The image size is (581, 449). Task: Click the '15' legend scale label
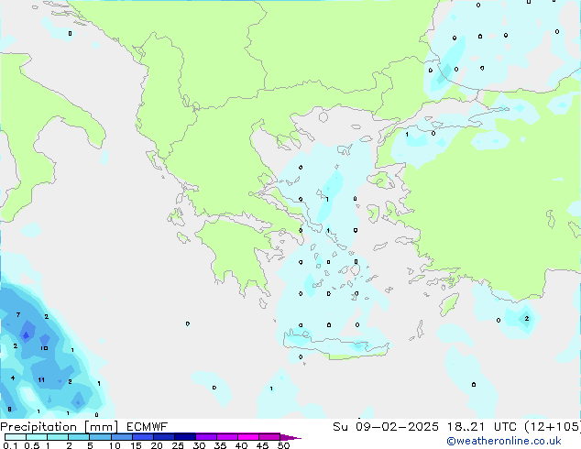pos(136,445)
